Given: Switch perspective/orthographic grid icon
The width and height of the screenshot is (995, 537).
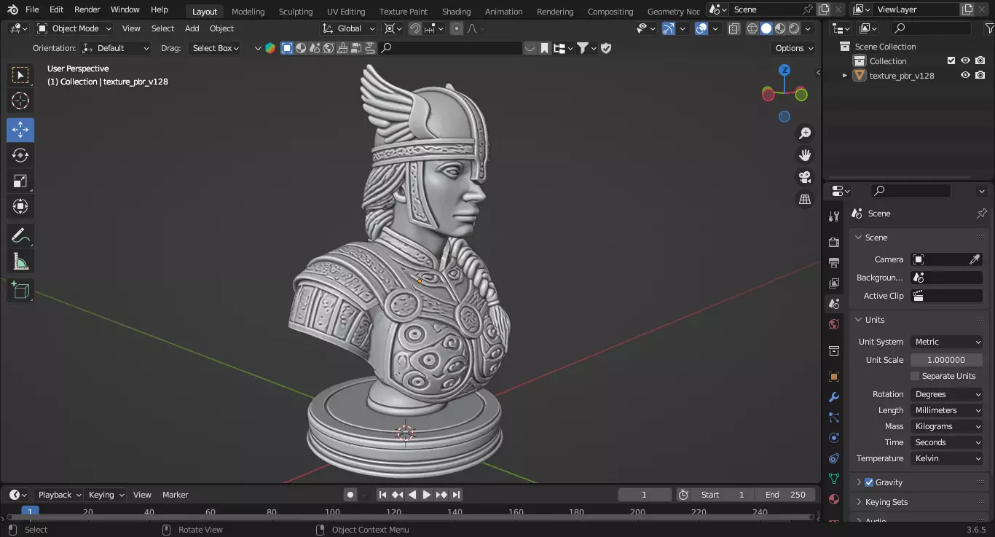Looking at the screenshot, I should point(805,199).
